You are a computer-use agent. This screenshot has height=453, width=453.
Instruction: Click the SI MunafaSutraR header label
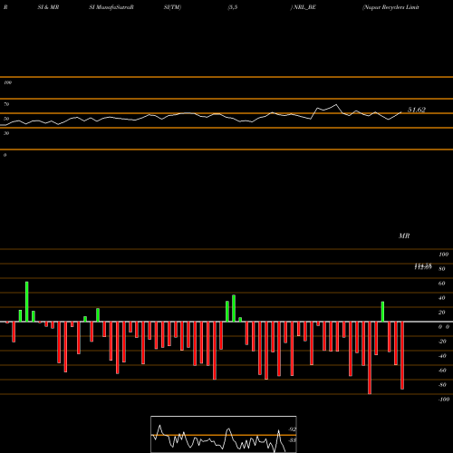click(111, 7)
